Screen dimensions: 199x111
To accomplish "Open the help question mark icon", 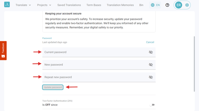I will tap(167, 5).
